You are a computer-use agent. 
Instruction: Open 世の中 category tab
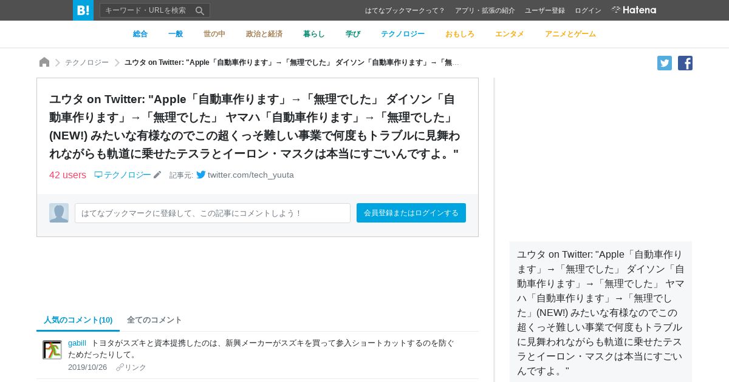point(214,34)
